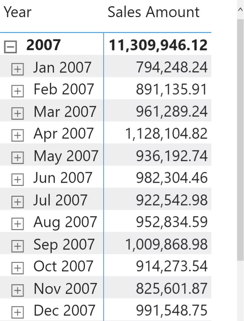Expand the Sep 2007 row

17,246
